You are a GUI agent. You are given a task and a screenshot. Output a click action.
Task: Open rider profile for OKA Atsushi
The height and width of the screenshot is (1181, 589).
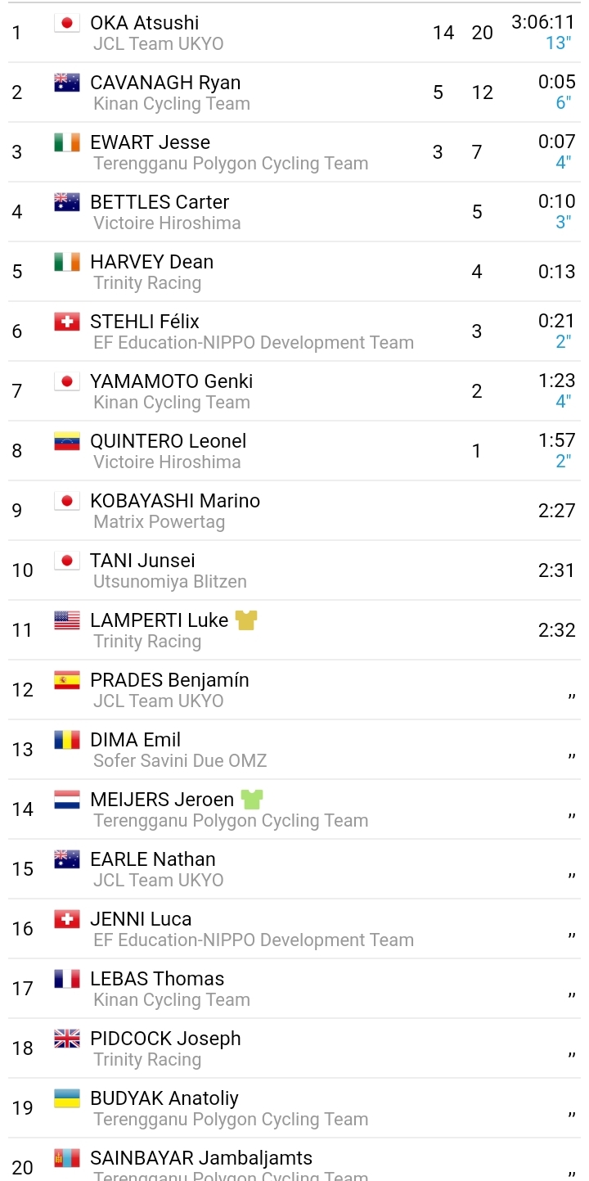tap(144, 23)
